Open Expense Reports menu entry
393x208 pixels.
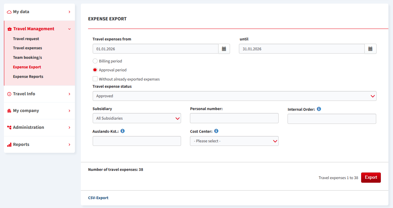(28, 77)
